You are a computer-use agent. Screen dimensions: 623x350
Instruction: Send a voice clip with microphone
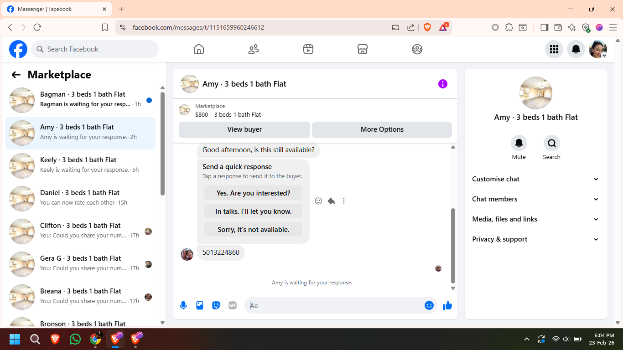183,305
